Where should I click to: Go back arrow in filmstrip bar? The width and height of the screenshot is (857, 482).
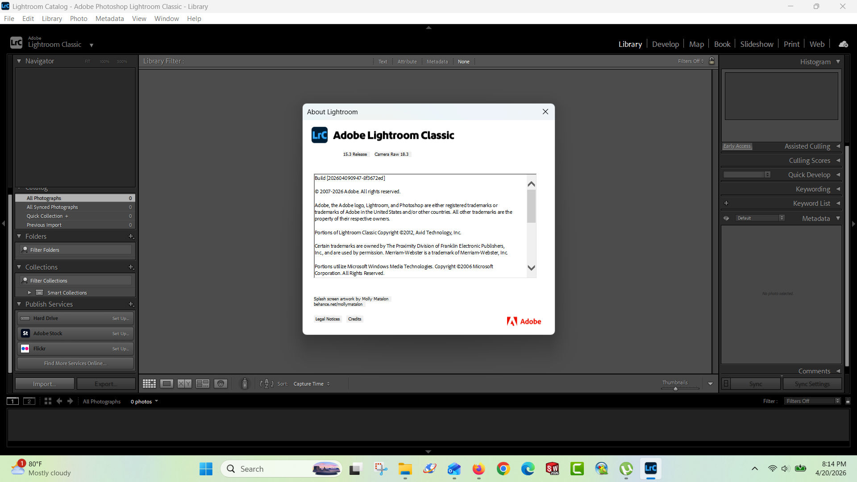(x=59, y=401)
